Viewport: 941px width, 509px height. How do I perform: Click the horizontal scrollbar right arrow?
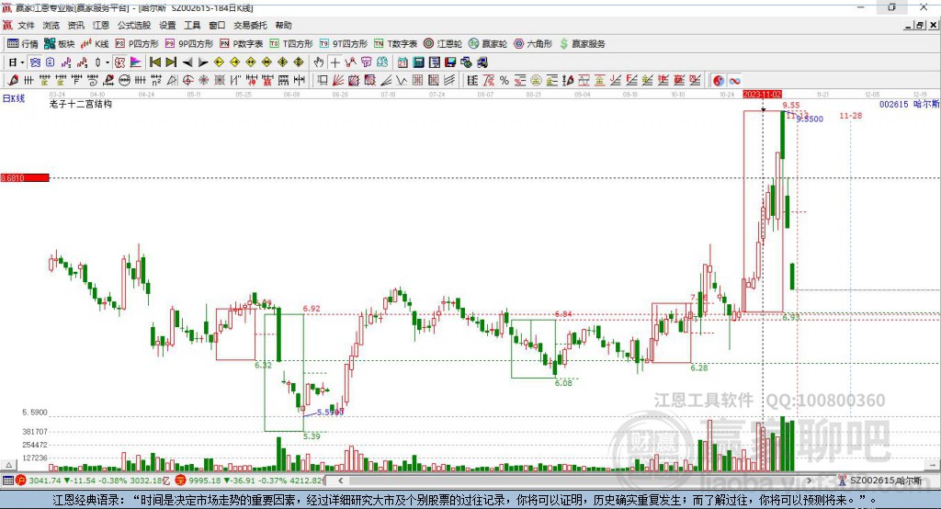(x=809, y=481)
